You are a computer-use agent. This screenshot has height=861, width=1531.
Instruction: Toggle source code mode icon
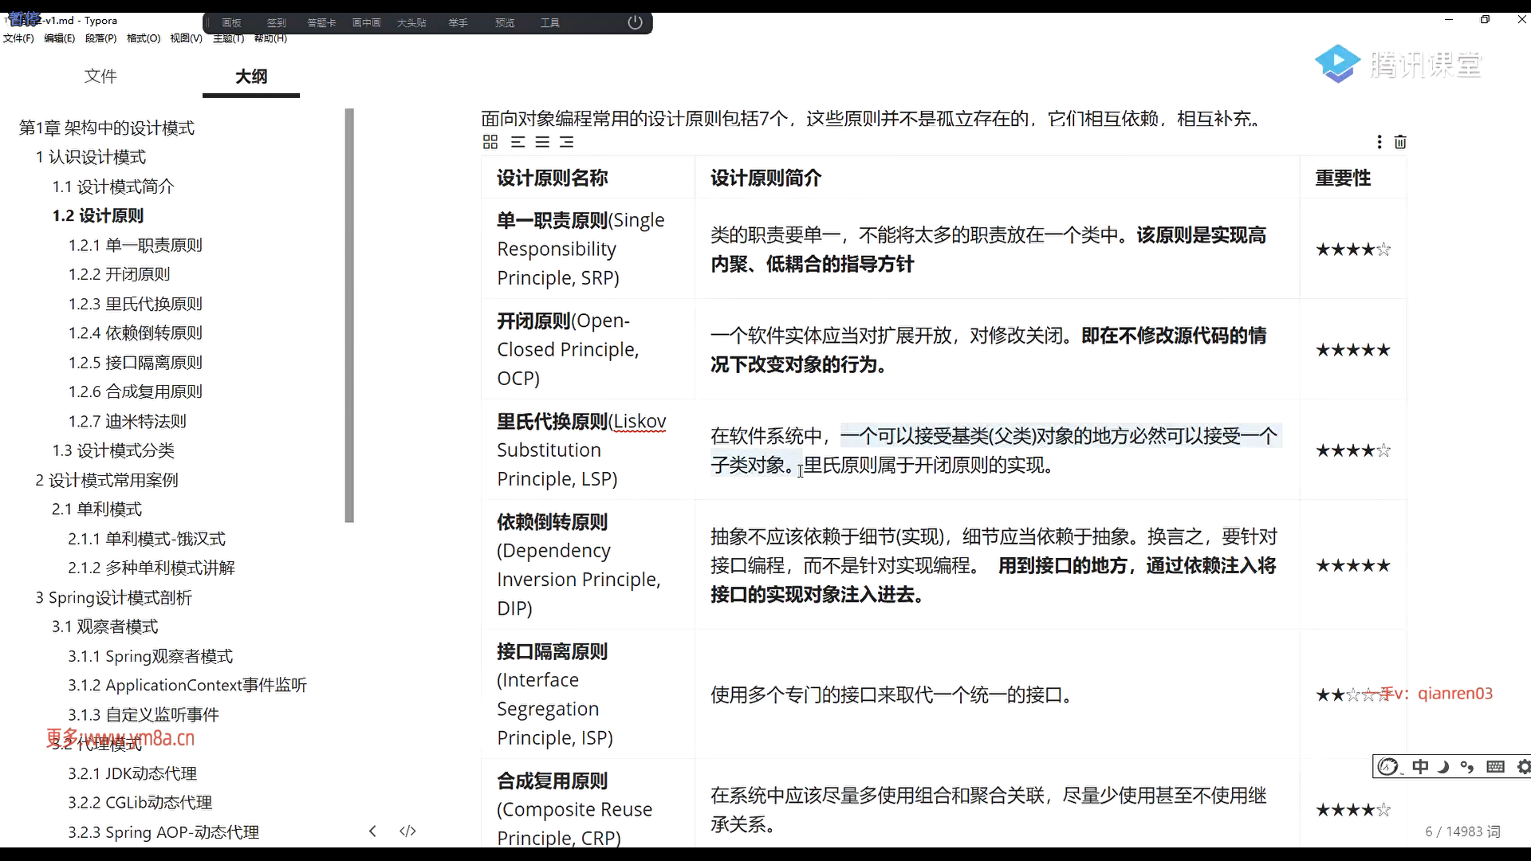(407, 832)
